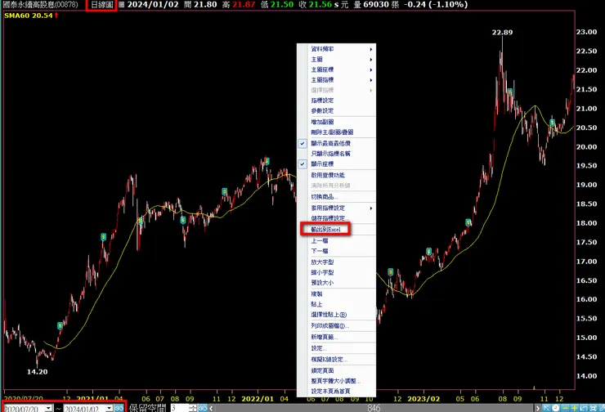Click the 日線圖 chart type label
The width and height of the screenshot is (605, 412).
tap(101, 5)
